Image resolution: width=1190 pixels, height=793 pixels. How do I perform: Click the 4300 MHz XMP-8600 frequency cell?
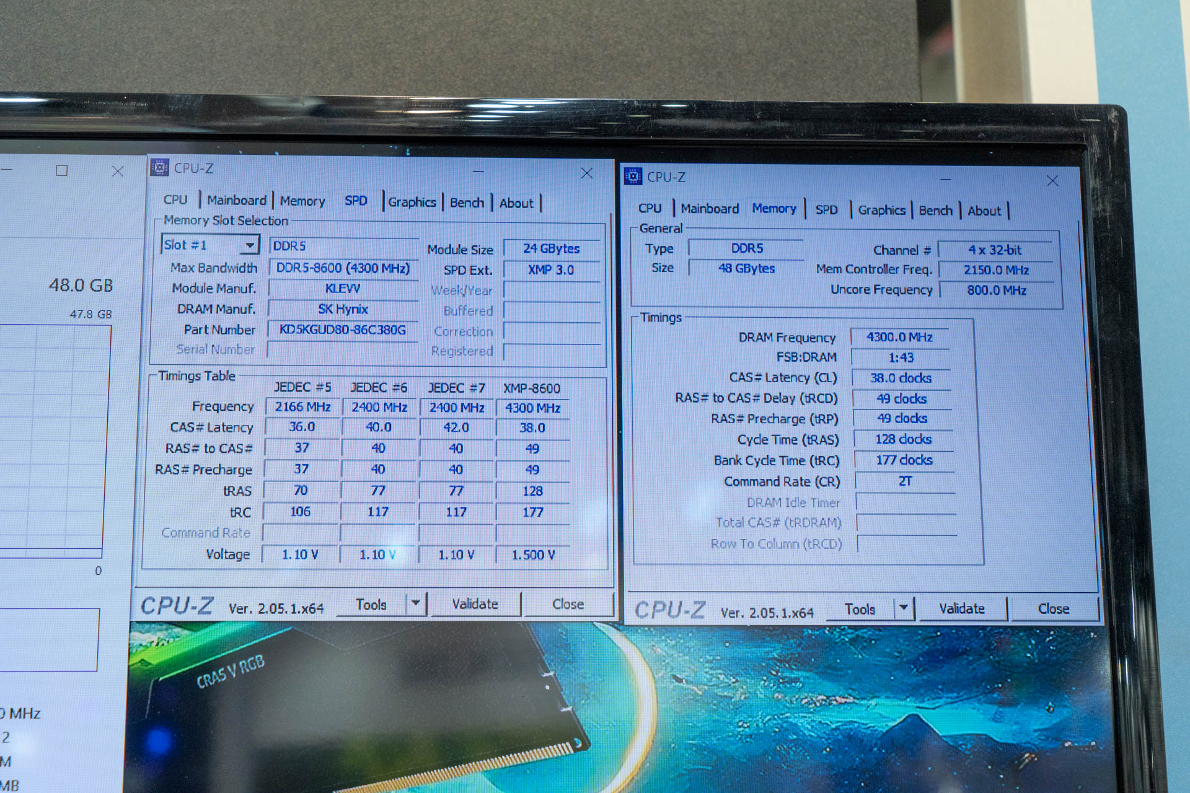coord(532,408)
